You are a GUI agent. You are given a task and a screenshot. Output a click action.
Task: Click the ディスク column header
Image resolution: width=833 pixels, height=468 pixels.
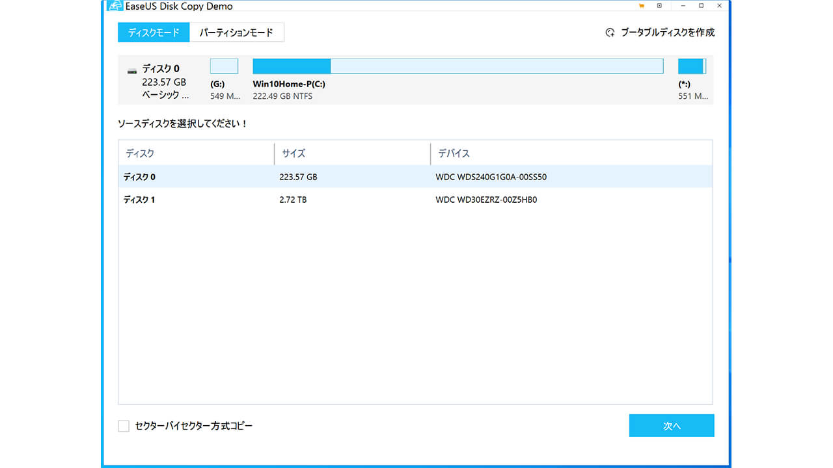196,153
